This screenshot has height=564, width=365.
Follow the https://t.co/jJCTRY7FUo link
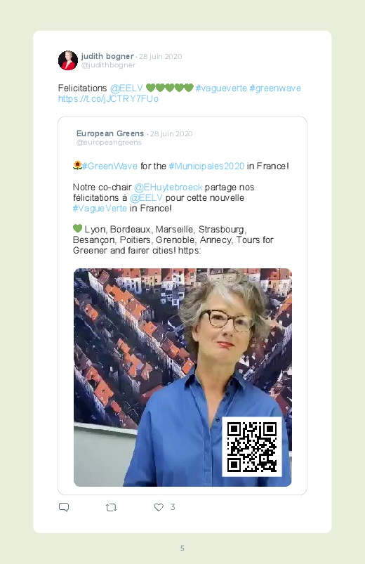tap(108, 98)
